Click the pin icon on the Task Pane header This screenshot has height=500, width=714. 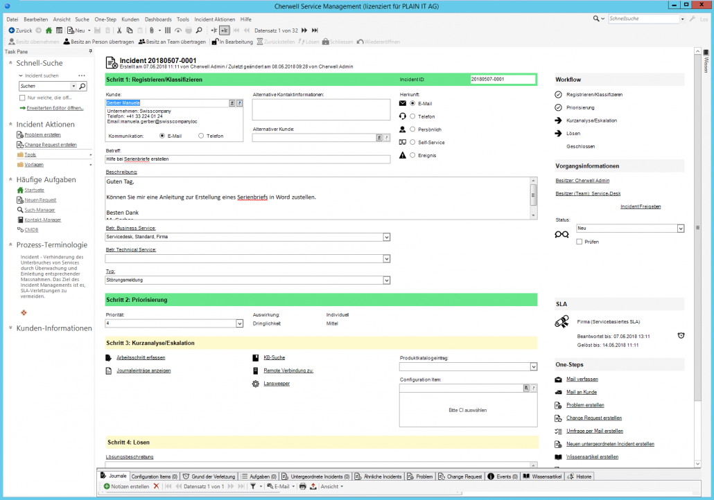(x=90, y=51)
